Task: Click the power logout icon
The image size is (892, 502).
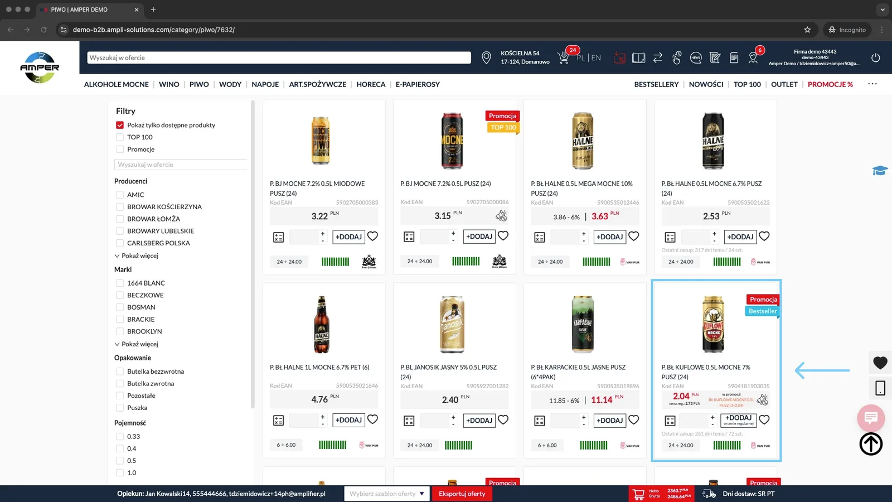Action: [x=876, y=57]
